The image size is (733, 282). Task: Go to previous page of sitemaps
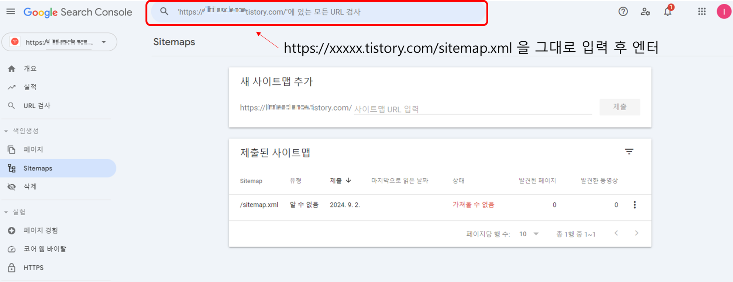point(616,233)
